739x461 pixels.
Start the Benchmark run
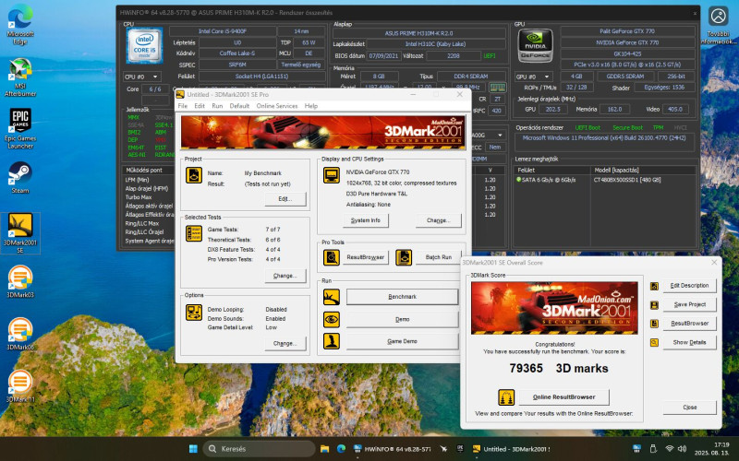[402, 297]
